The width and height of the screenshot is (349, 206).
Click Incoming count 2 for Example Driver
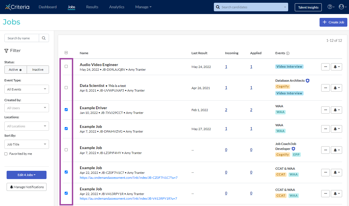point(226,110)
